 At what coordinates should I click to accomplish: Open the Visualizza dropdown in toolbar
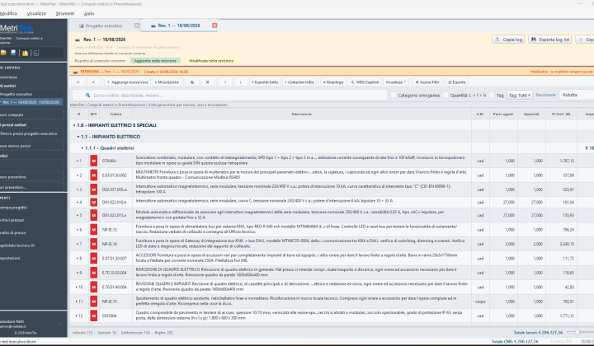point(395,82)
